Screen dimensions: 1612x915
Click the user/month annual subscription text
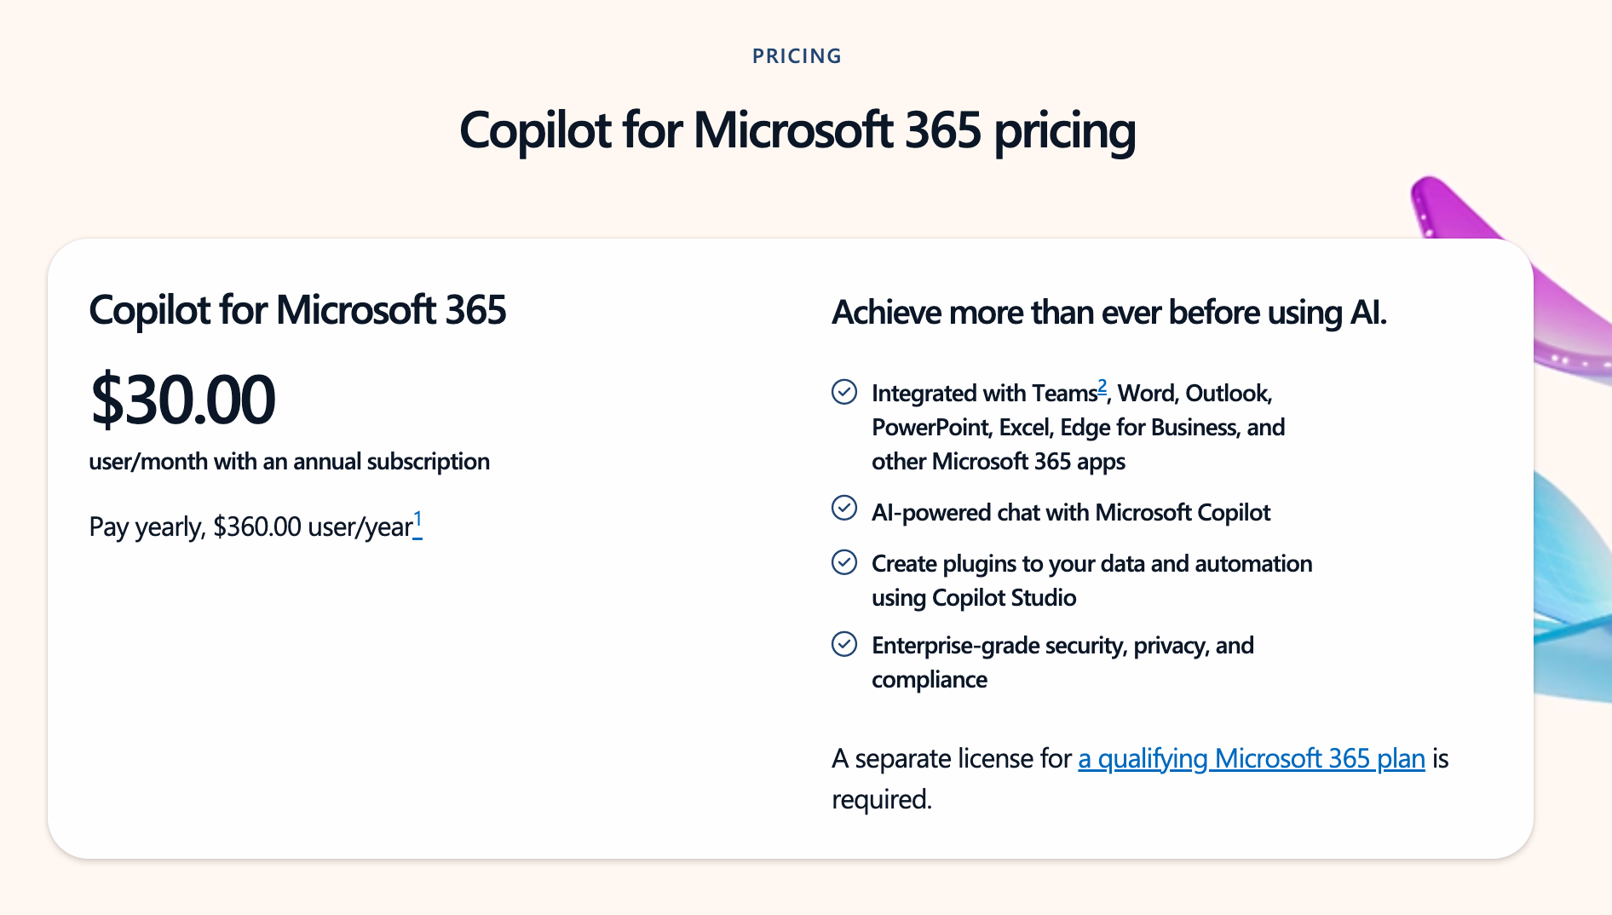pyautogui.click(x=290, y=462)
